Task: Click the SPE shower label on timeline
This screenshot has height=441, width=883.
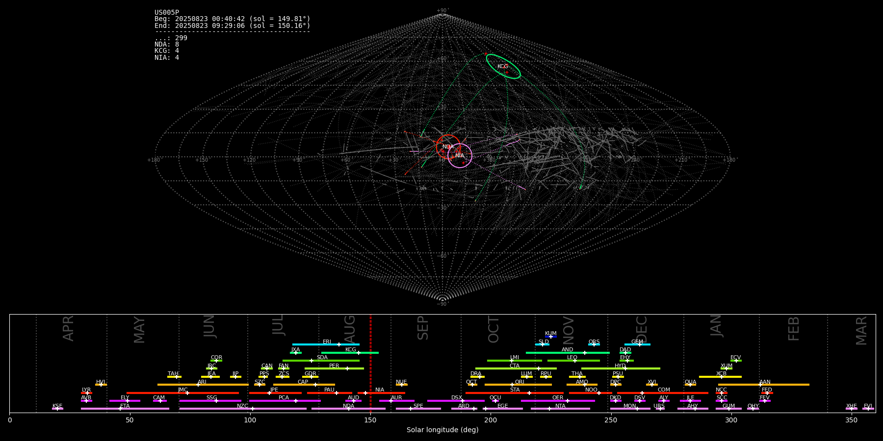Action: click(418, 406)
